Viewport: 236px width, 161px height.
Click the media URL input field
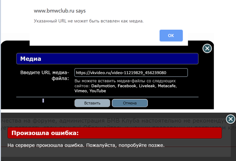point(131,73)
